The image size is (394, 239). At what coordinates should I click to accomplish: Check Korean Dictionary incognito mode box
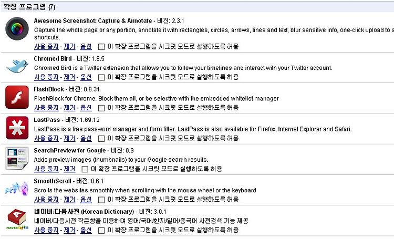click(101, 231)
